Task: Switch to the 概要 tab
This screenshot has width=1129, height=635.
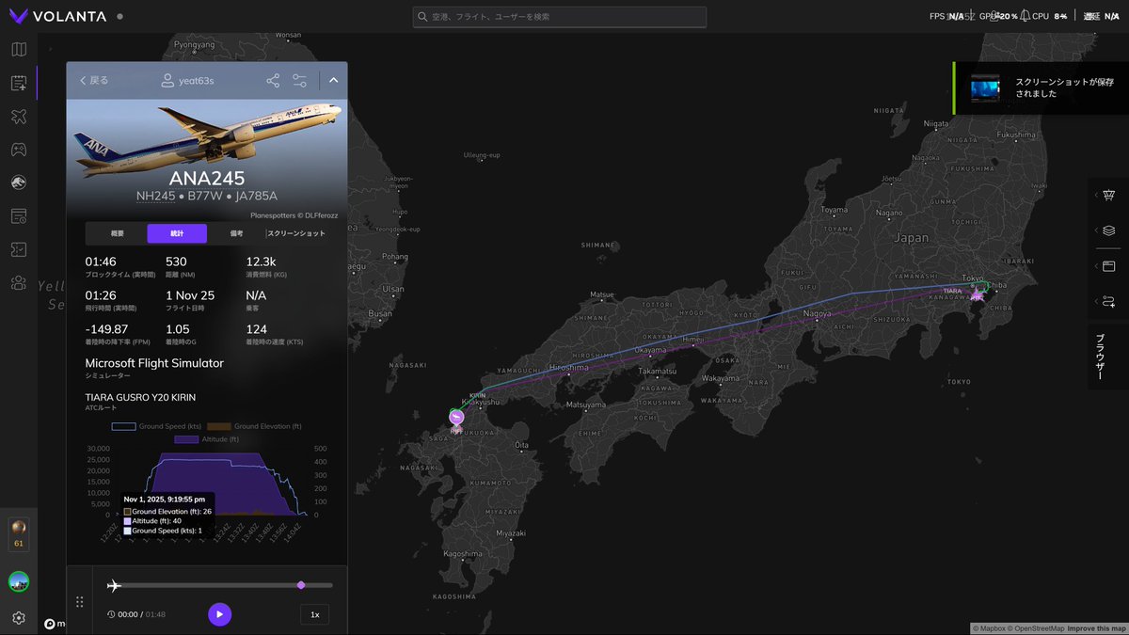Action: click(x=118, y=233)
